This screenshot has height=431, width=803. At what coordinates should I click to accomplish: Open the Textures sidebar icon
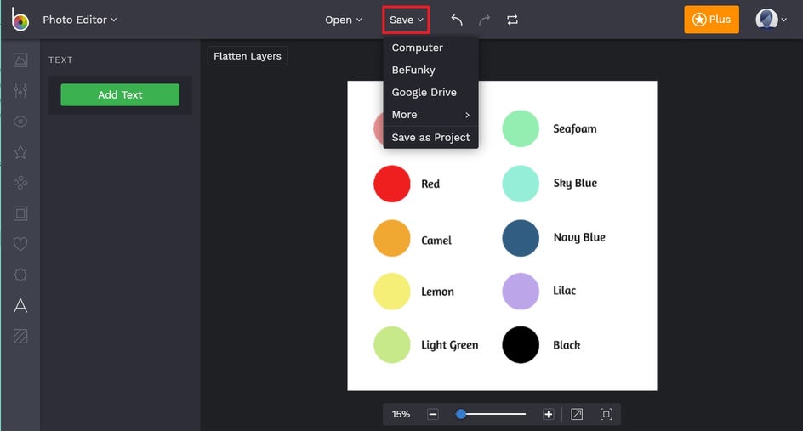[20, 337]
